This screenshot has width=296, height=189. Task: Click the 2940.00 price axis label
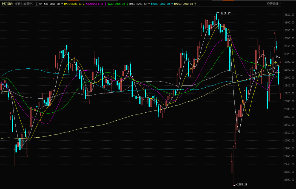(x=289, y=85)
